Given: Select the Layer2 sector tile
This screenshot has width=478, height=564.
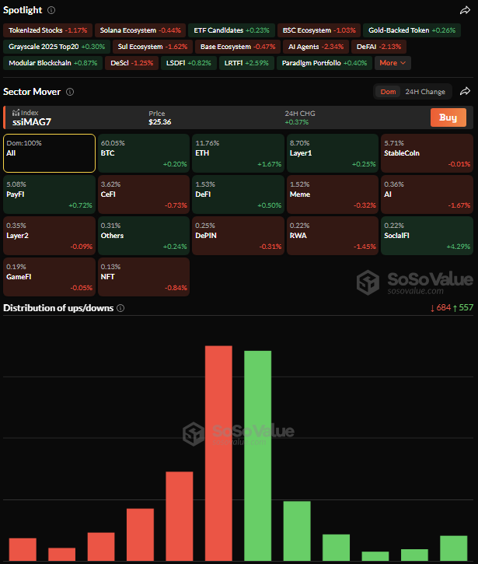Looking at the screenshot, I should pyautogui.click(x=49, y=236).
